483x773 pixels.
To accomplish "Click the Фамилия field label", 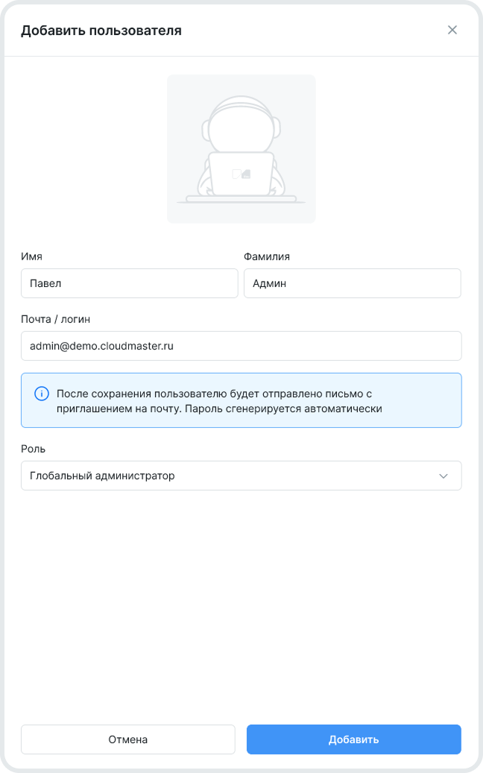I will (266, 256).
